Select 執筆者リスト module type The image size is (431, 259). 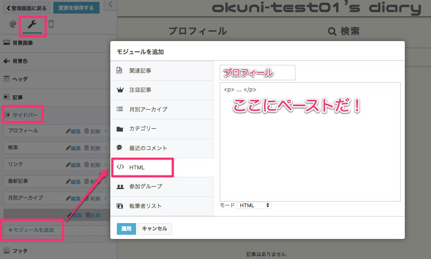(x=162, y=206)
